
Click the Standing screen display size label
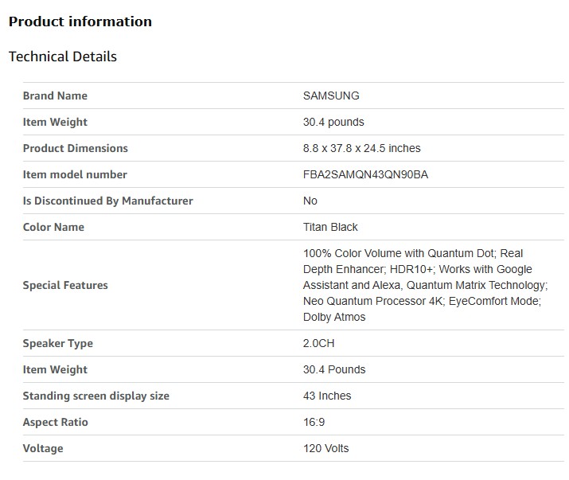[95, 396]
